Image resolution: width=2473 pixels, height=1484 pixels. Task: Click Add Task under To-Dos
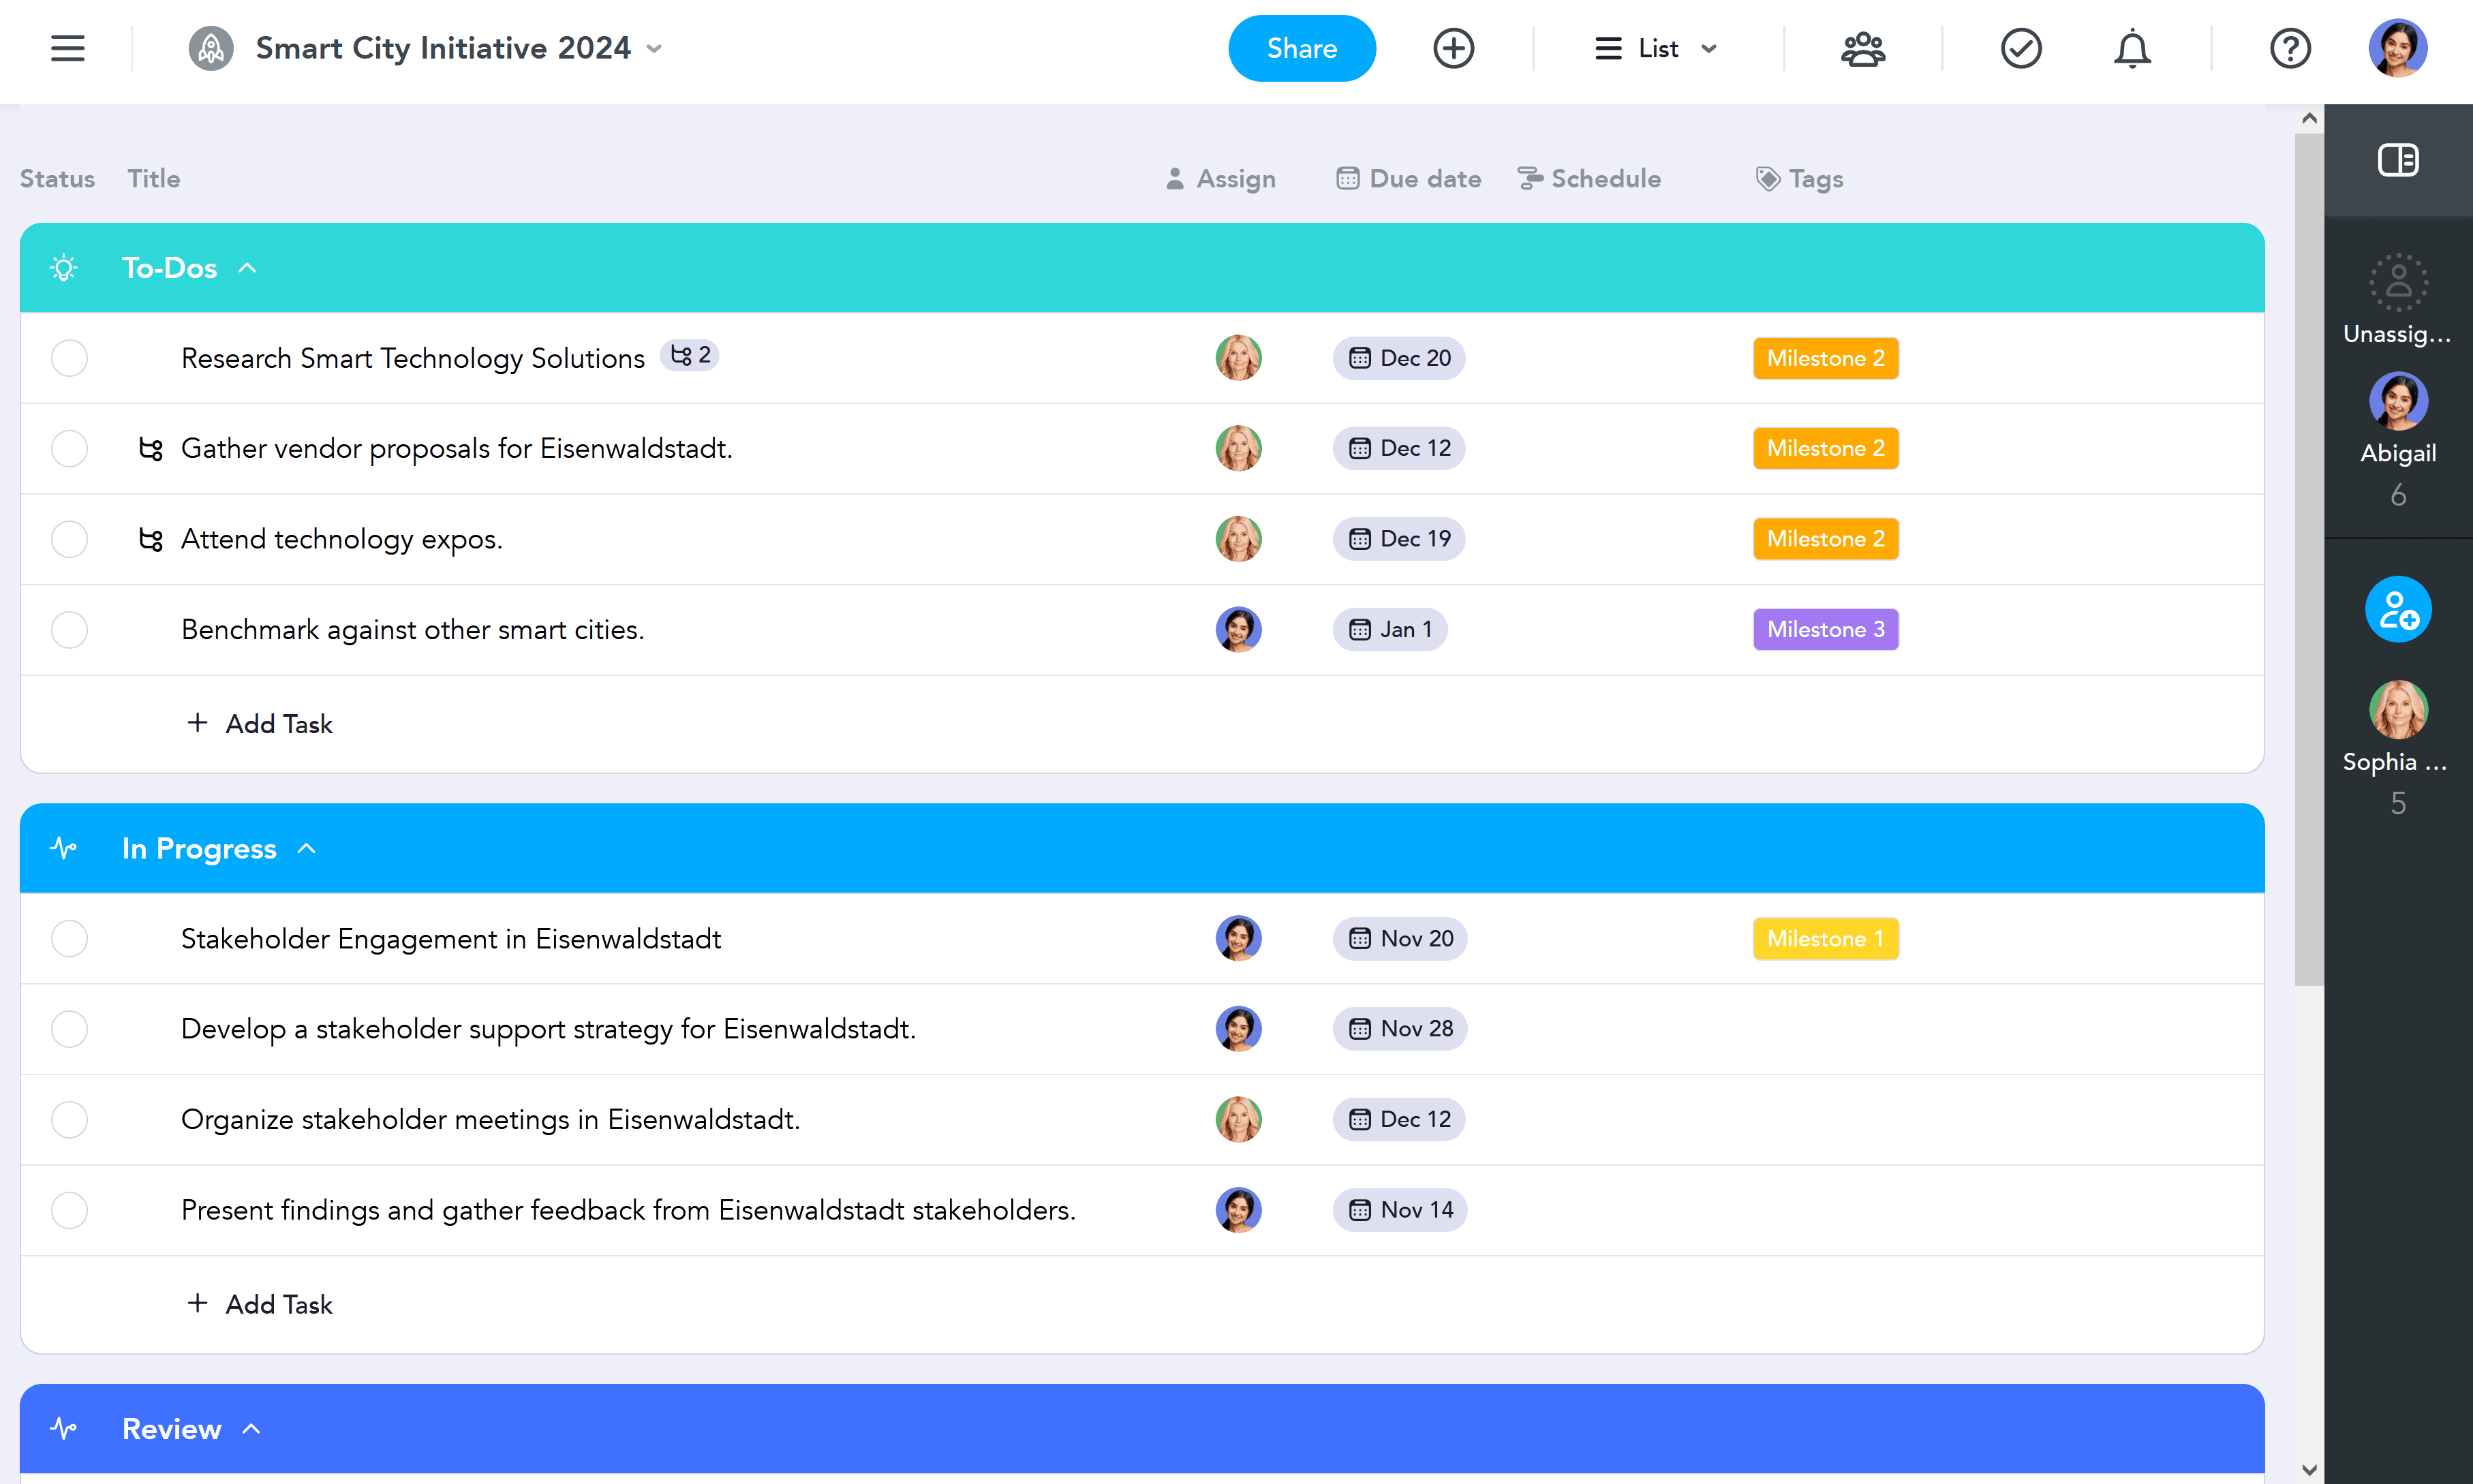coord(260,724)
